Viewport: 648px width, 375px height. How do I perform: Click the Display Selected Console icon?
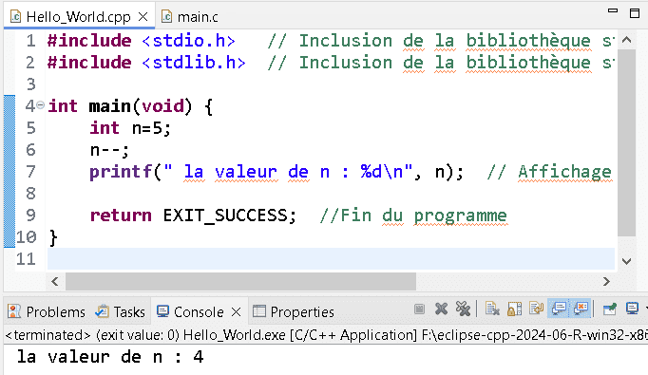pyautogui.click(x=632, y=309)
